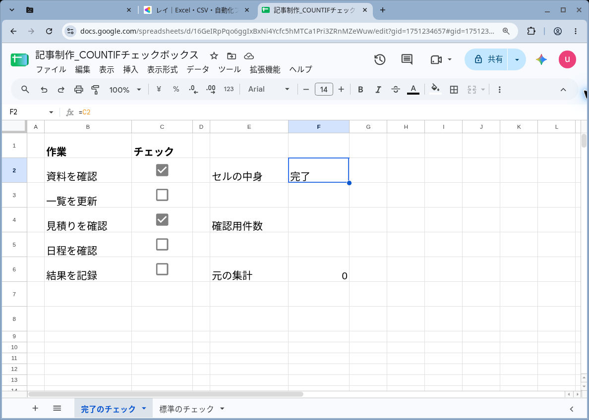Open 完了のチェック sheet tab menu arrow
Image resolution: width=589 pixels, height=420 pixels.
[x=144, y=409]
